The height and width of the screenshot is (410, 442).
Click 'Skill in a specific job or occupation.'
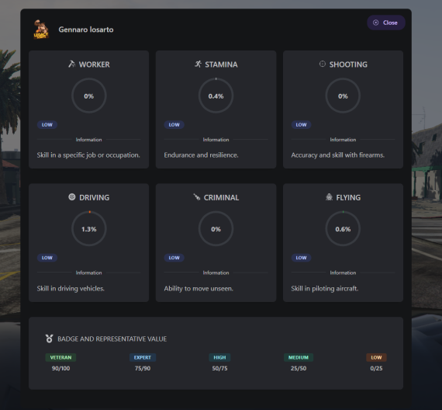click(x=88, y=155)
